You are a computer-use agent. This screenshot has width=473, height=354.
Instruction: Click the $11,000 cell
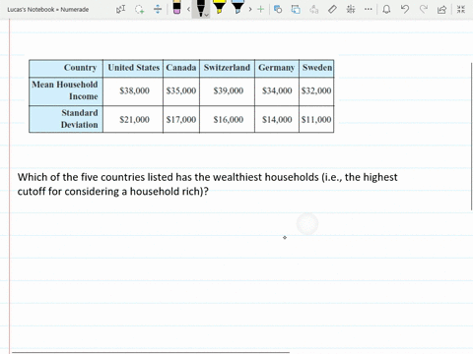coord(316,120)
